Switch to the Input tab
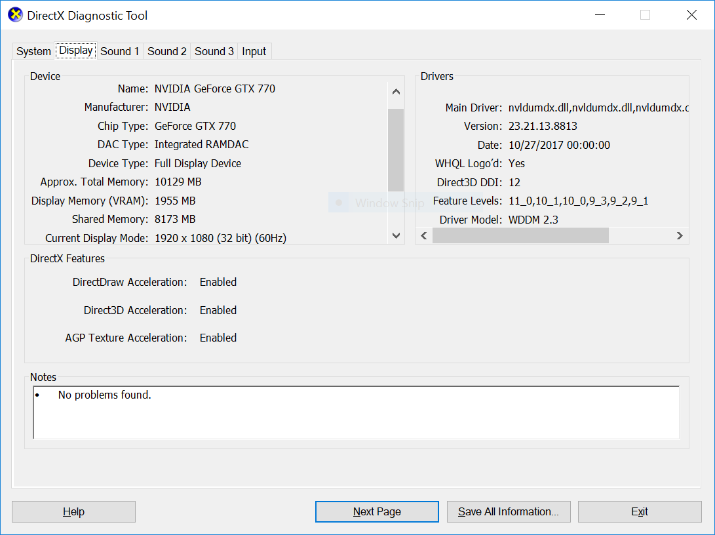The width and height of the screenshot is (715, 535). click(254, 51)
